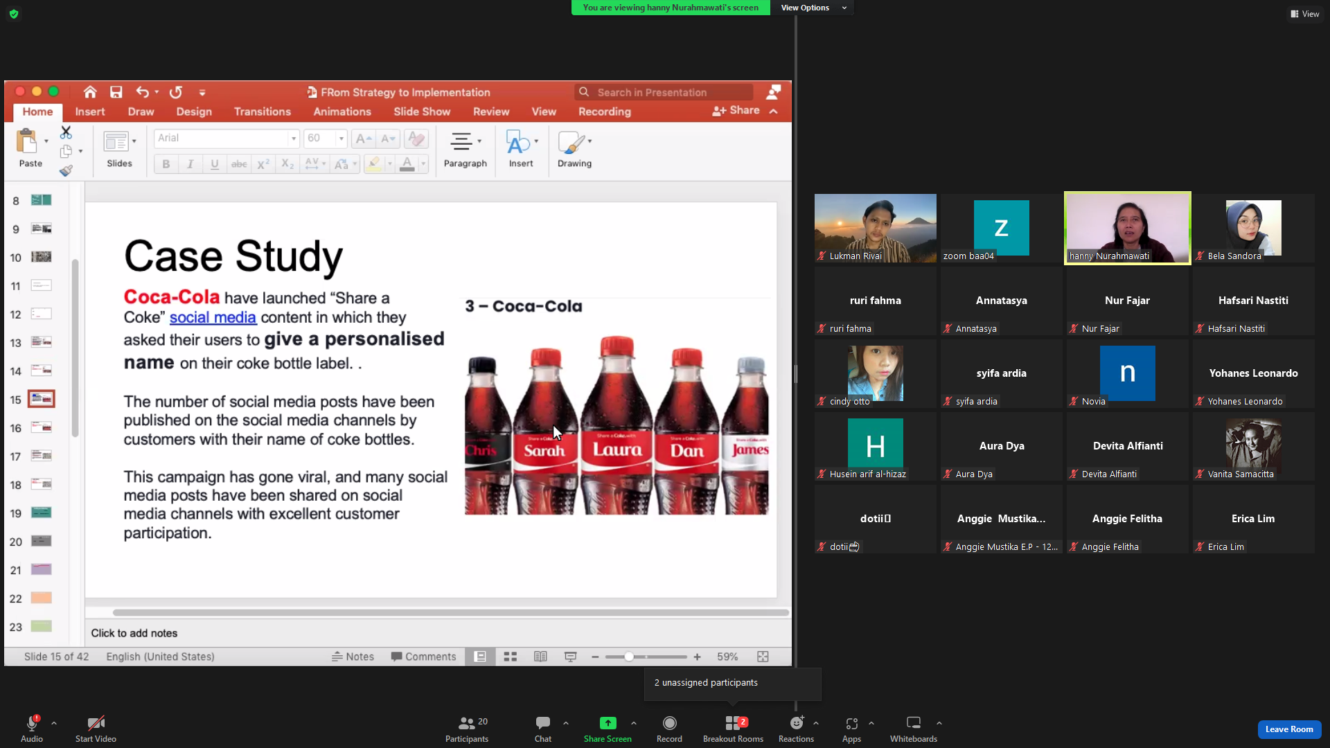This screenshot has height=748, width=1330.
Task: Click the Copy icon in ribbon
Action: click(66, 151)
